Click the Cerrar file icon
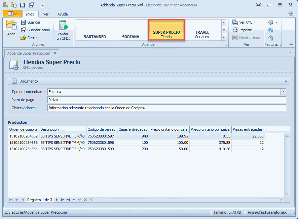Screen dimensions: 298x219 pos(23,38)
